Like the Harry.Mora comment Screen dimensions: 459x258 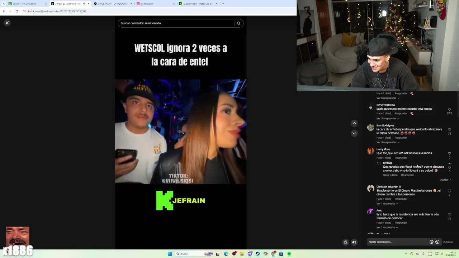click(x=449, y=154)
